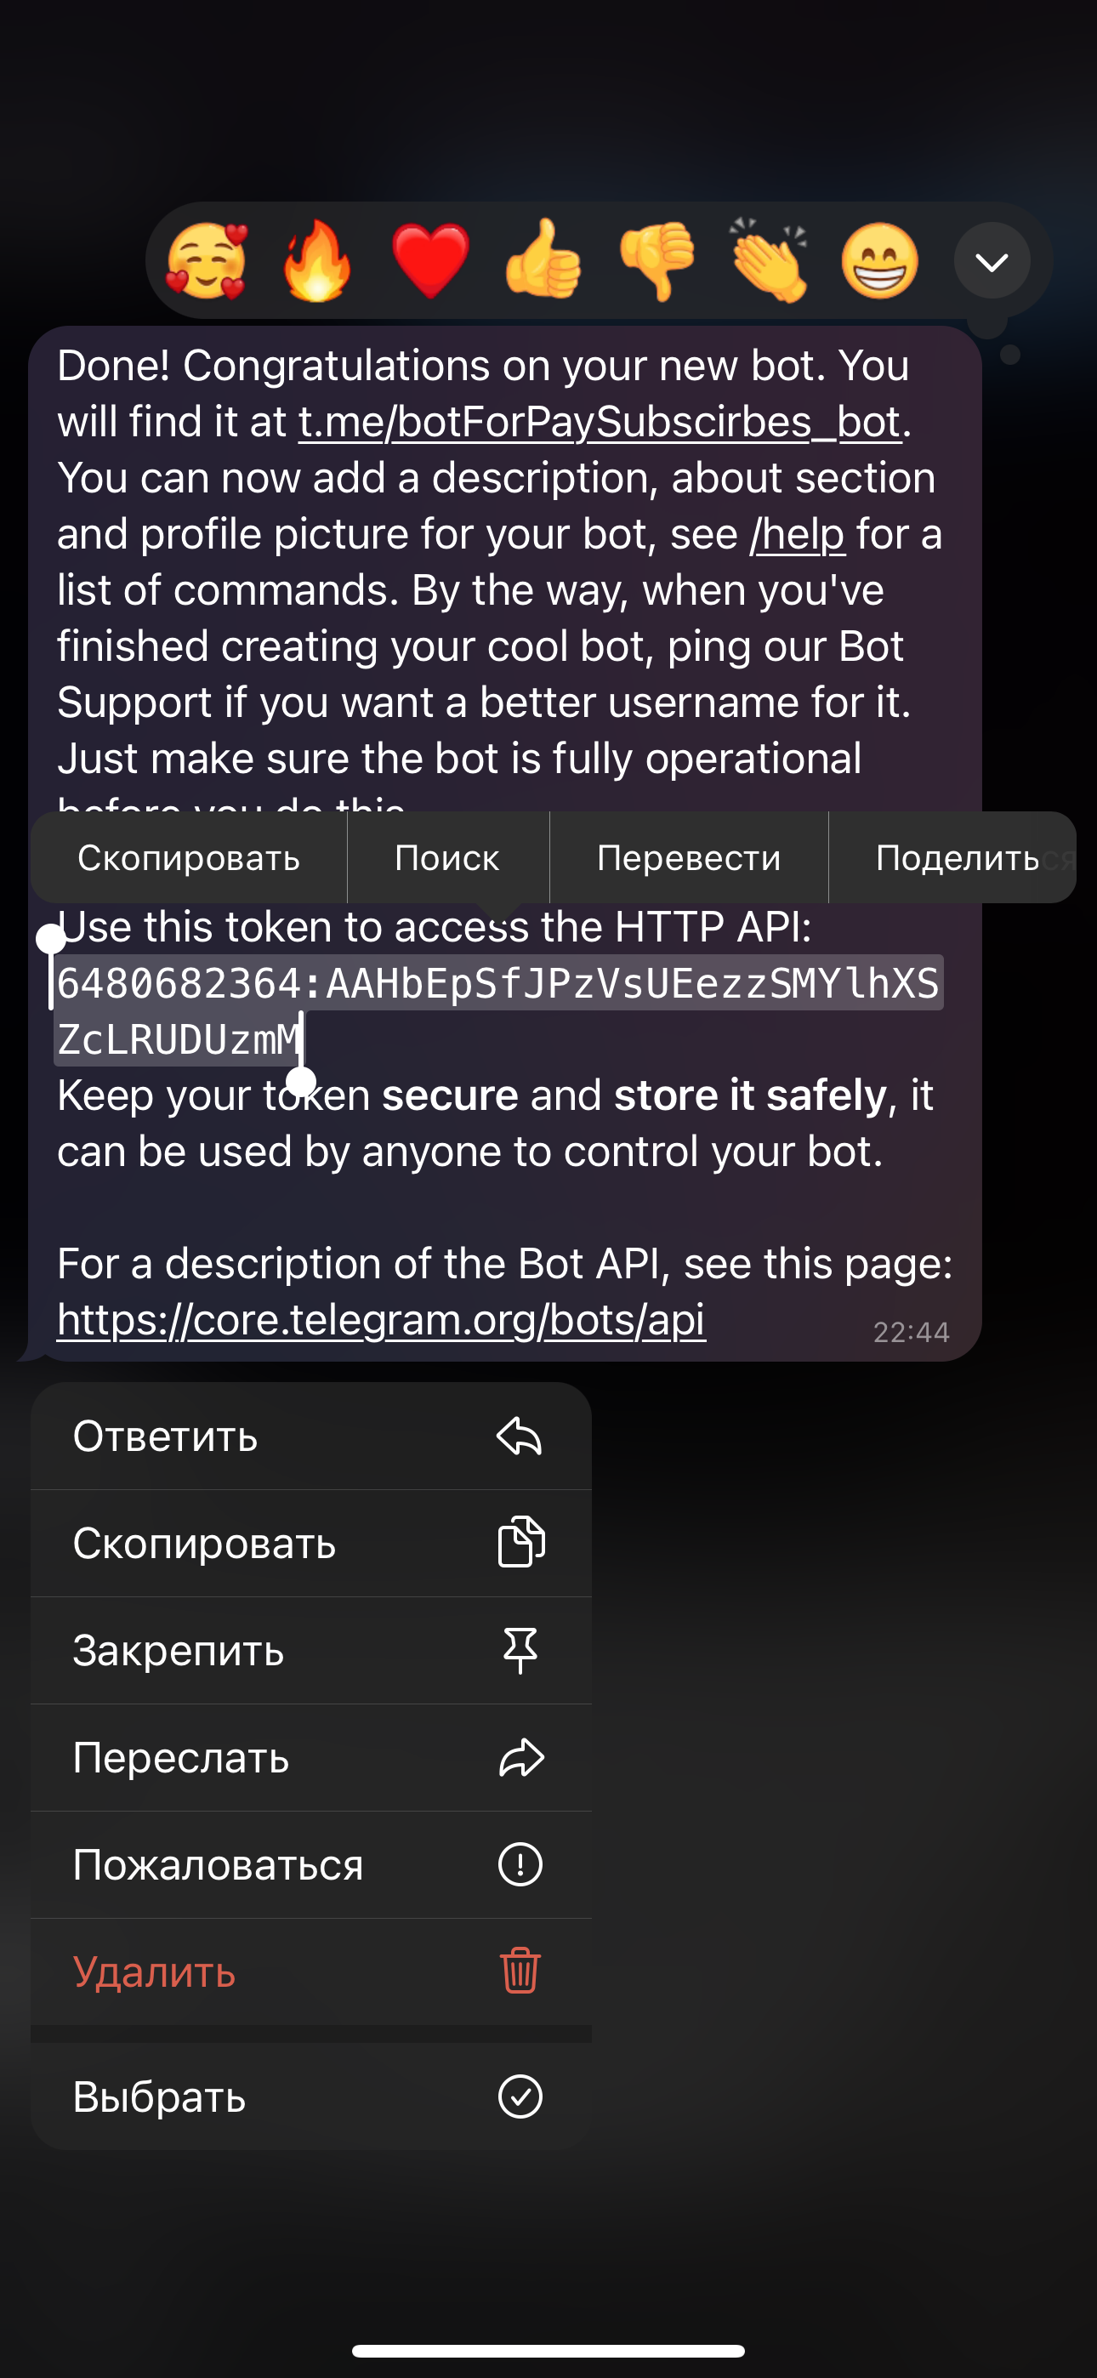
Task: React with the thumbs down emoji
Action: click(x=656, y=261)
